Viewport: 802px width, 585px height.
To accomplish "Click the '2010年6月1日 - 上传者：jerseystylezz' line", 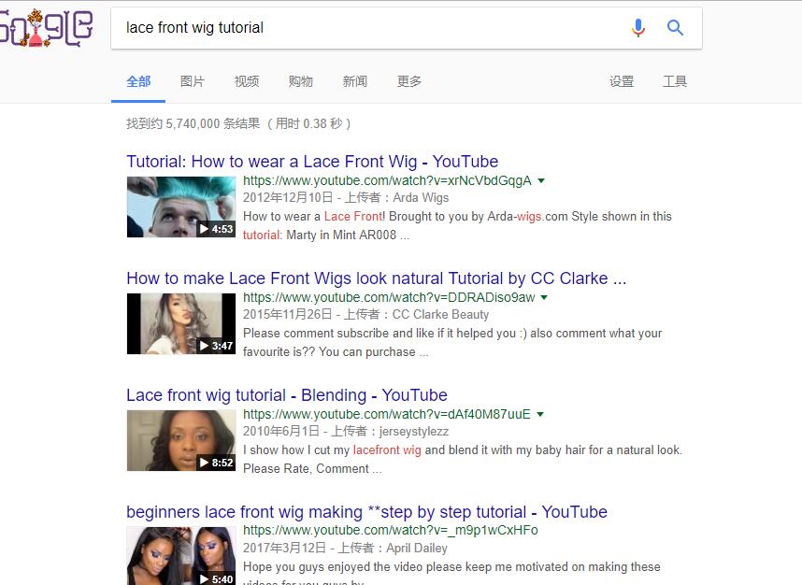I will point(346,432).
